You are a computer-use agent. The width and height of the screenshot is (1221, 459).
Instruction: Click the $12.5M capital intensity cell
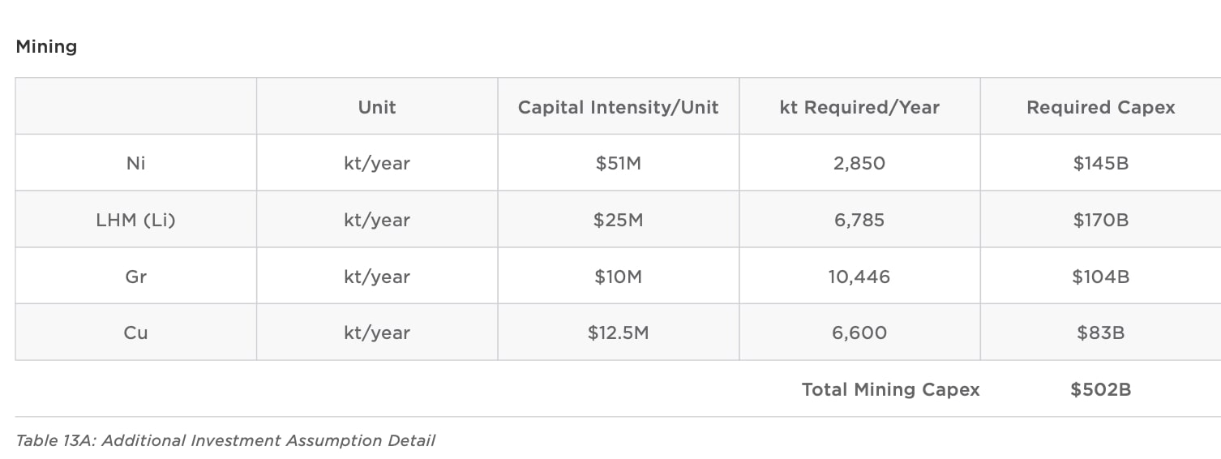(x=618, y=332)
